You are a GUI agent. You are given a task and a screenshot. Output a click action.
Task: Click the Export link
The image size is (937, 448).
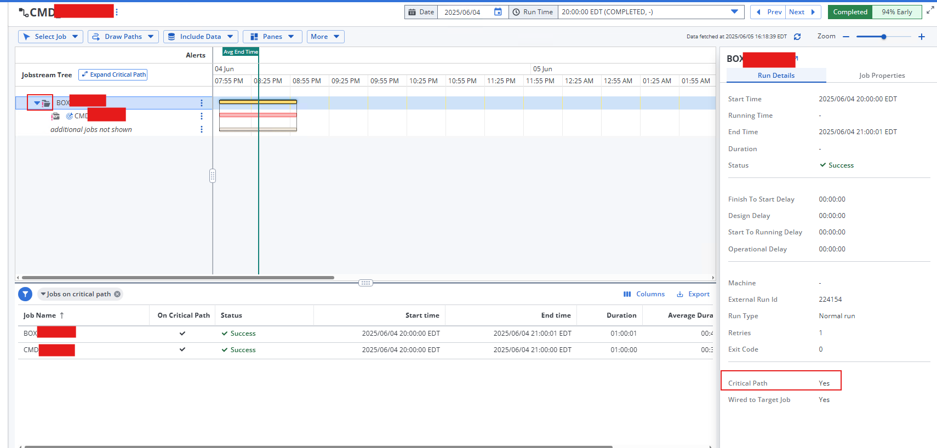tap(693, 294)
